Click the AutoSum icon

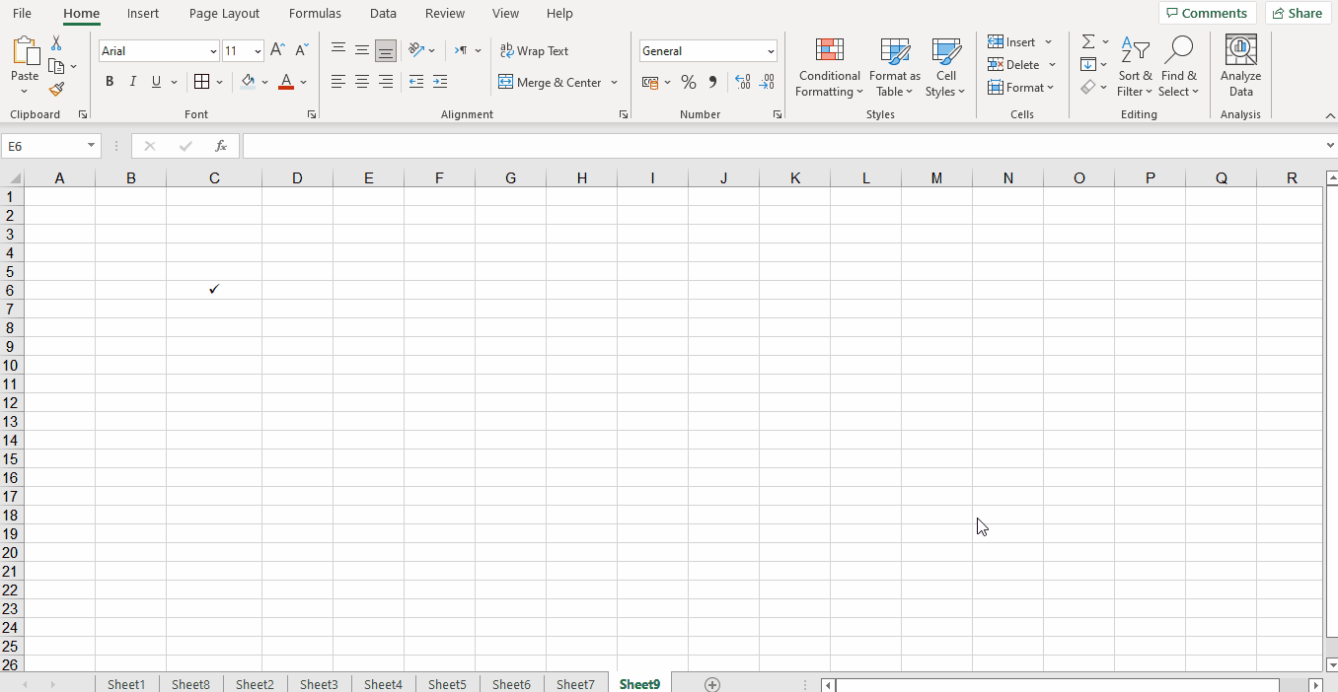click(x=1086, y=41)
